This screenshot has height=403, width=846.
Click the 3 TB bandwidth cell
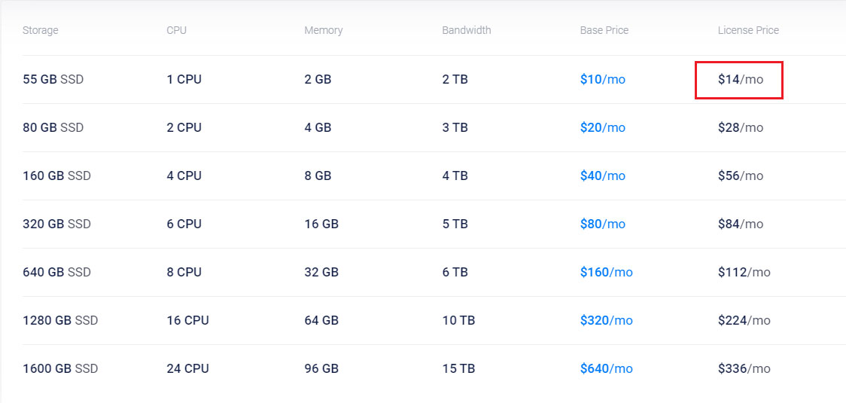455,127
